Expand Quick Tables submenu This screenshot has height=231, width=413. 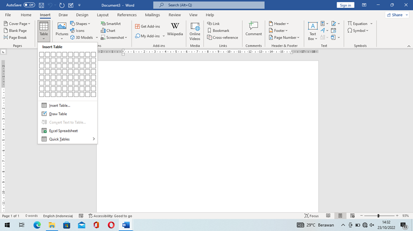tap(68, 139)
